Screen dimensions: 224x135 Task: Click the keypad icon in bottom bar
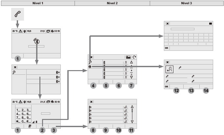[30, 126]
